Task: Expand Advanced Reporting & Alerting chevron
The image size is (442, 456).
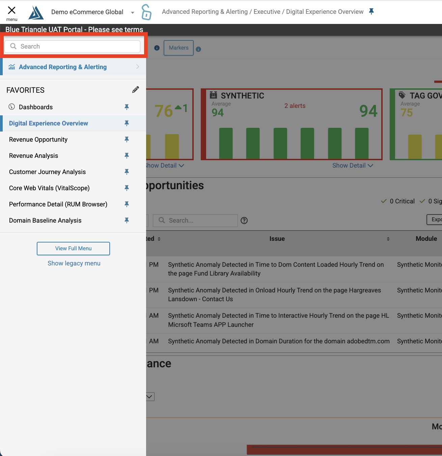Action: tap(138, 67)
